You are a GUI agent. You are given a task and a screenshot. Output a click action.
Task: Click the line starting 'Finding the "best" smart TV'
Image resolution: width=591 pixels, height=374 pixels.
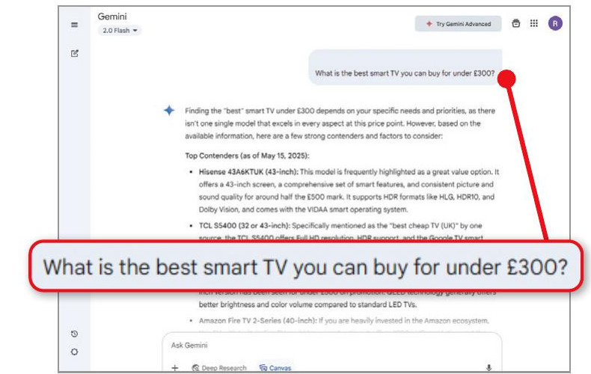click(340, 111)
